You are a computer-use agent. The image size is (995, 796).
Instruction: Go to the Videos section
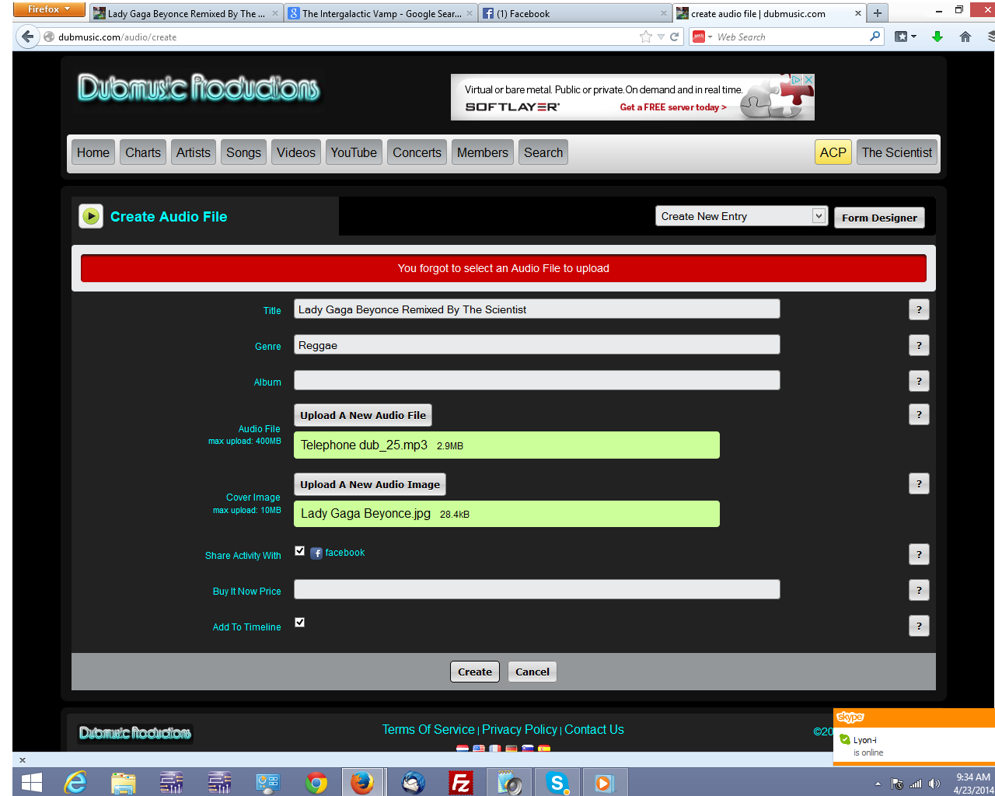pyautogui.click(x=296, y=152)
